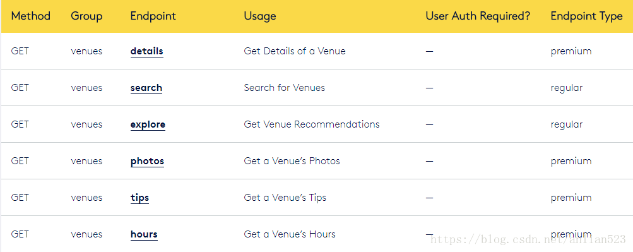Open the tips endpoint link
The height and width of the screenshot is (252, 633).
tap(139, 198)
